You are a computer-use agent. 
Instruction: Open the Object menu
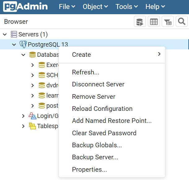tap(95, 6)
